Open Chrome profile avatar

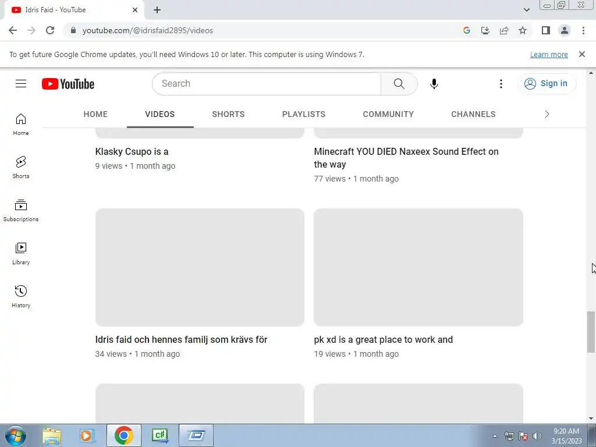(x=565, y=30)
